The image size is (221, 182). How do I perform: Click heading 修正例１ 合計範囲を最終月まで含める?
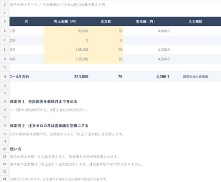click(44, 102)
